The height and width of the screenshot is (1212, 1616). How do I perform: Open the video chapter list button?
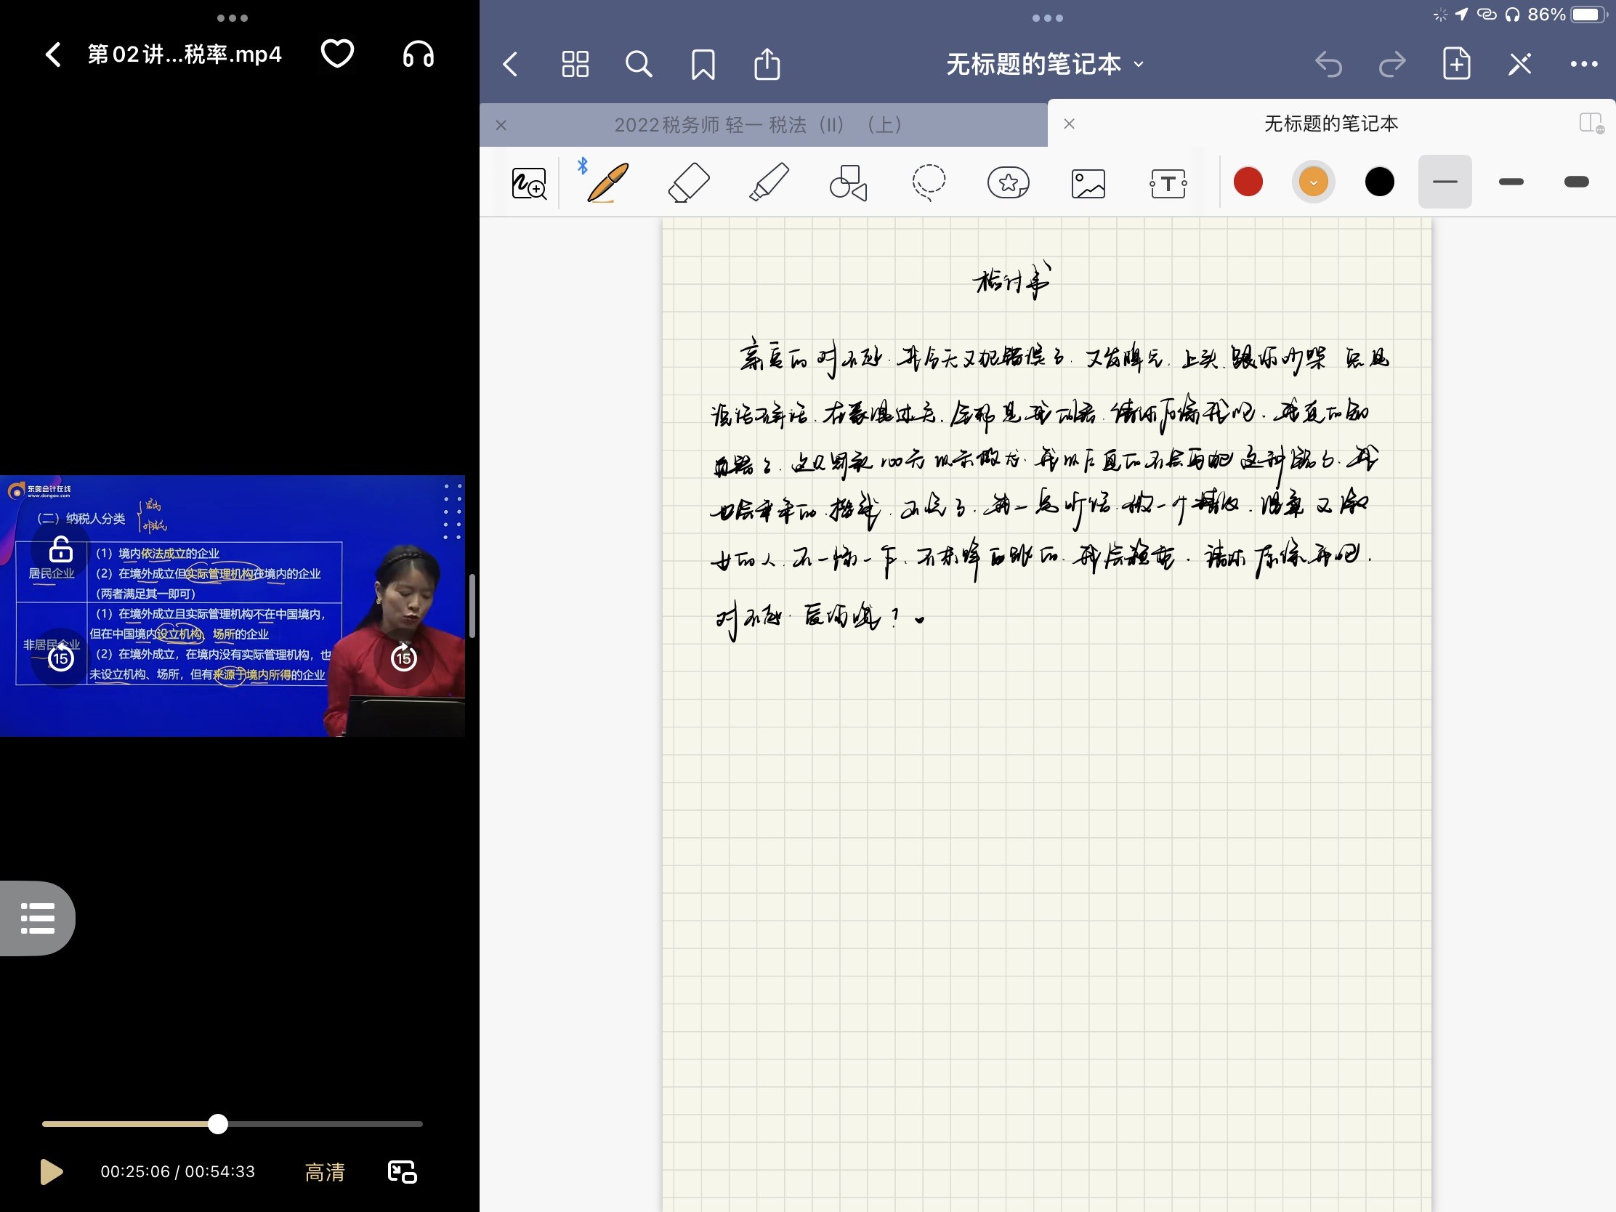pyautogui.click(x=37, y=918)
